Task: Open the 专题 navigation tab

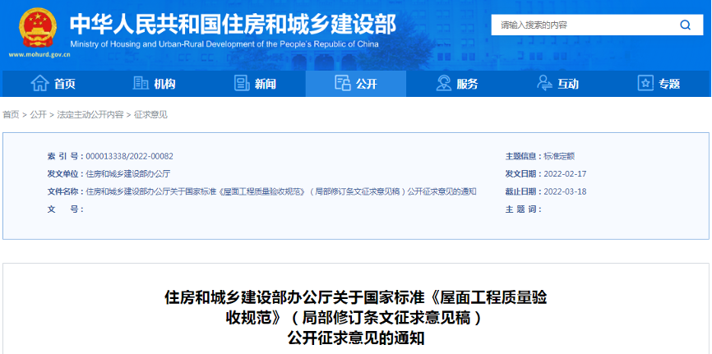Action: click(x=659, y=84)
